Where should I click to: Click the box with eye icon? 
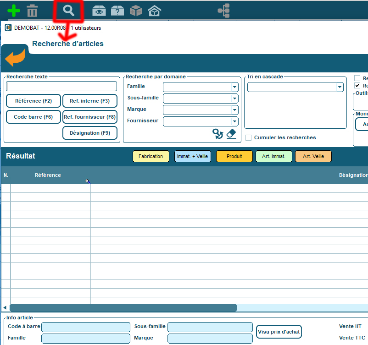coord(99,11)
